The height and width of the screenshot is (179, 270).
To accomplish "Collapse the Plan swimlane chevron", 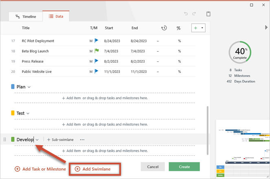I will (x=29, y=87).
